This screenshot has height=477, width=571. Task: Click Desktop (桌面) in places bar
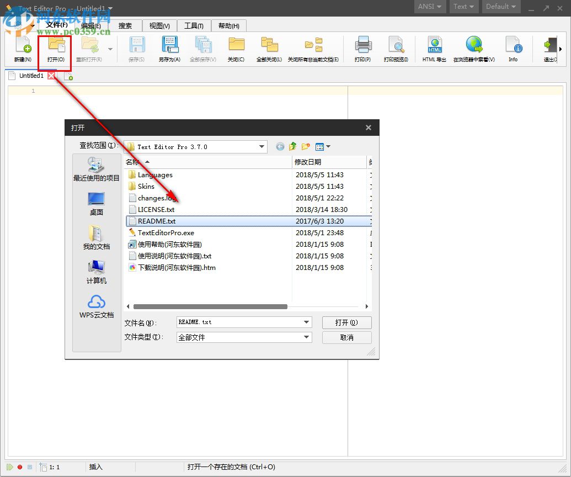(x=97, y=204)
